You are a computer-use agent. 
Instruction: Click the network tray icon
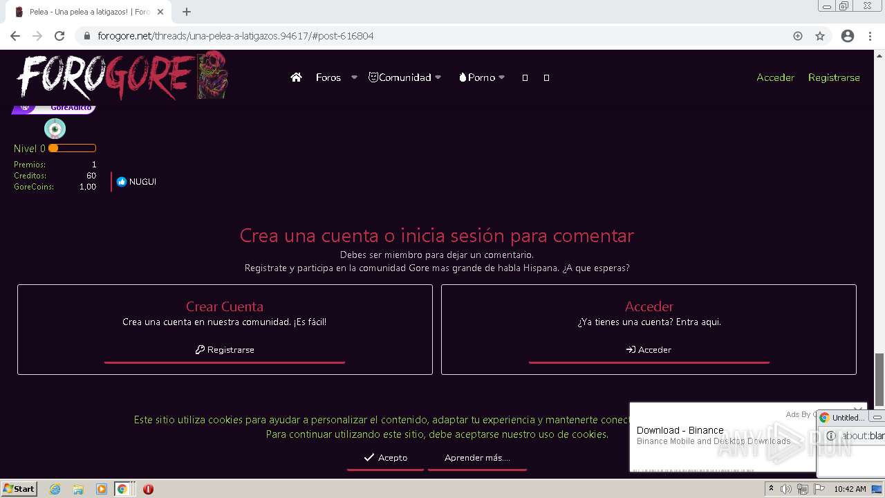(x=802, y=489)
